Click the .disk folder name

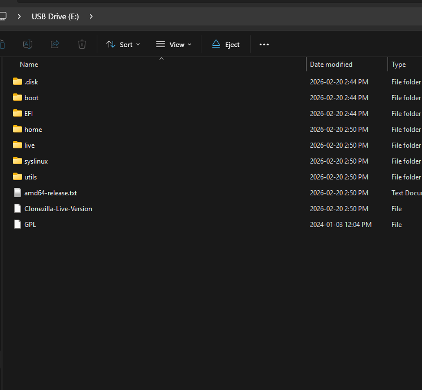[x=31, y=82]
